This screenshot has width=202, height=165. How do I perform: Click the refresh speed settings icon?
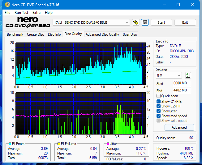coord(188,75)
